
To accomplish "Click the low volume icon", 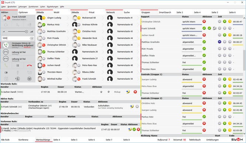I will click(x=4, y=31).
